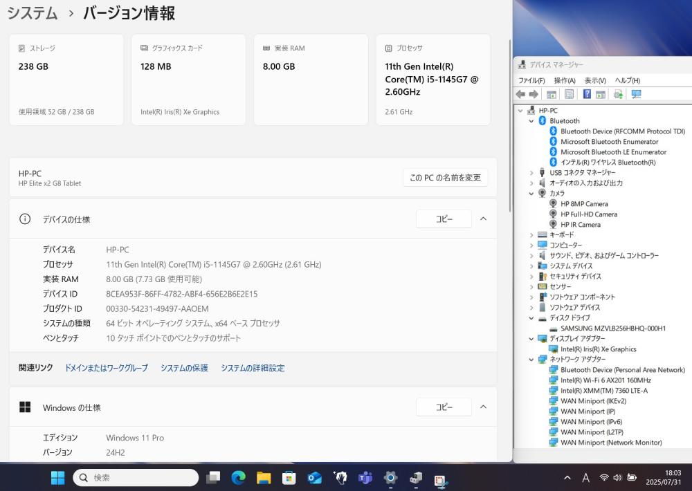Select HP 8MP Camera device
This screenshot has height=491, width=692.
coord(584,204)
